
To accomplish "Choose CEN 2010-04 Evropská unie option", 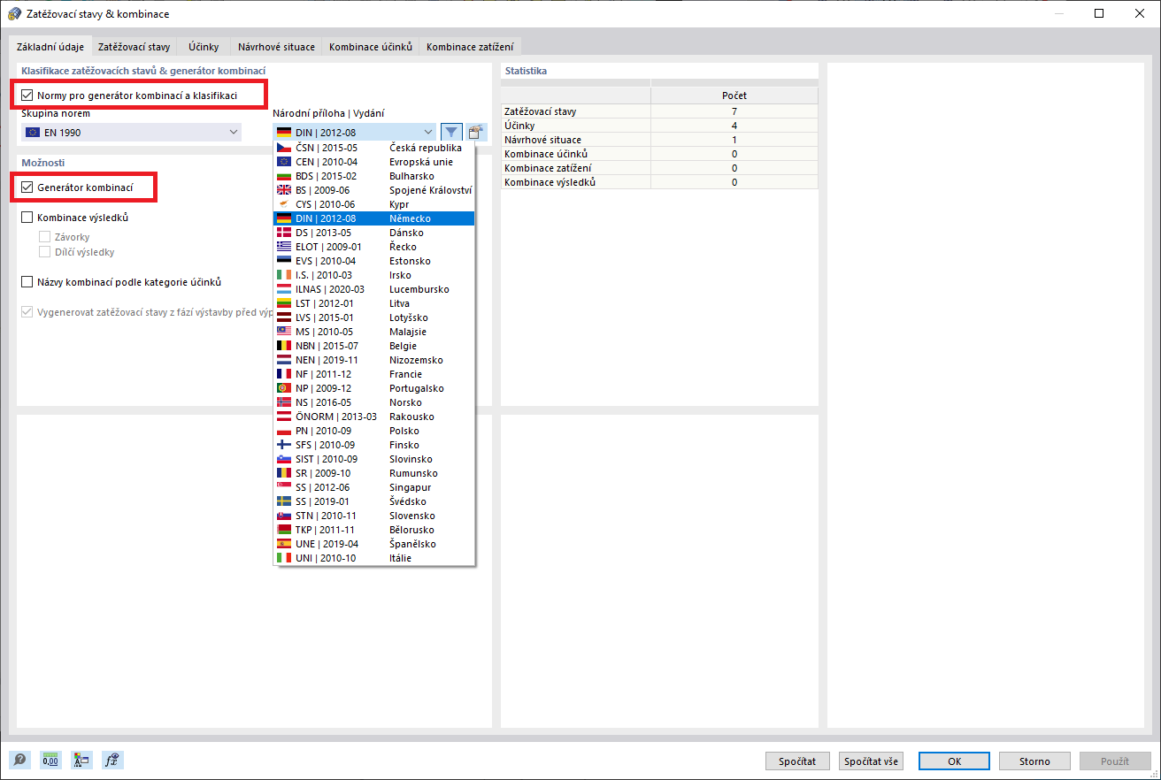I will coord(374,162).
